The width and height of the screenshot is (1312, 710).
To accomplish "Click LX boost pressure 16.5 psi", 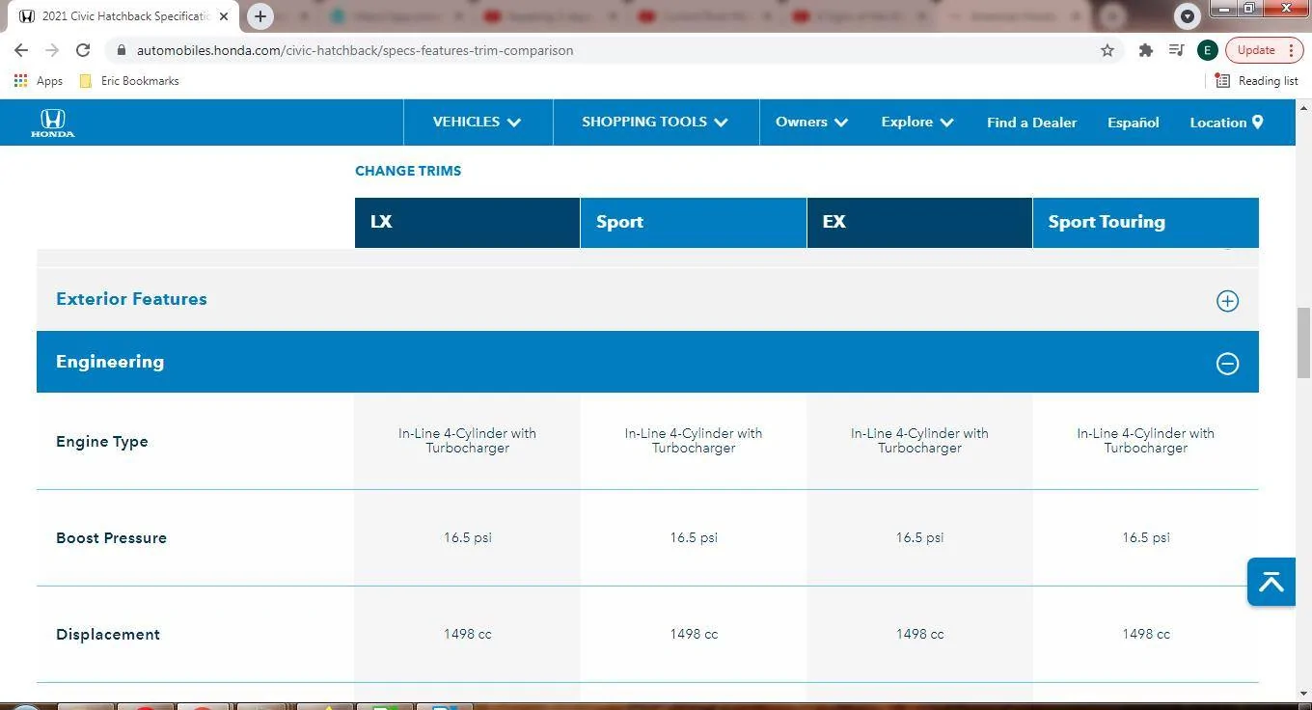I will pyautogui.click(x=468, y=537).
